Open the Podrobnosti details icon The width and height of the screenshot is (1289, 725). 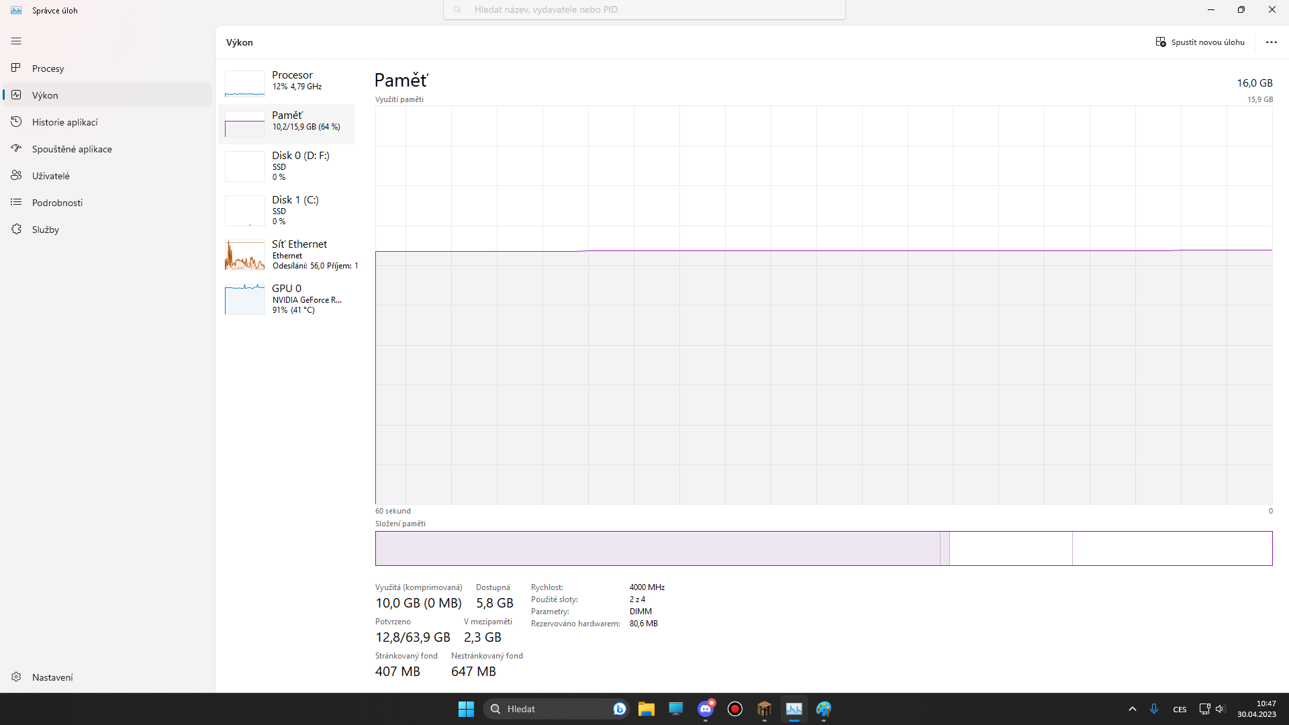(x=16, y=202)
